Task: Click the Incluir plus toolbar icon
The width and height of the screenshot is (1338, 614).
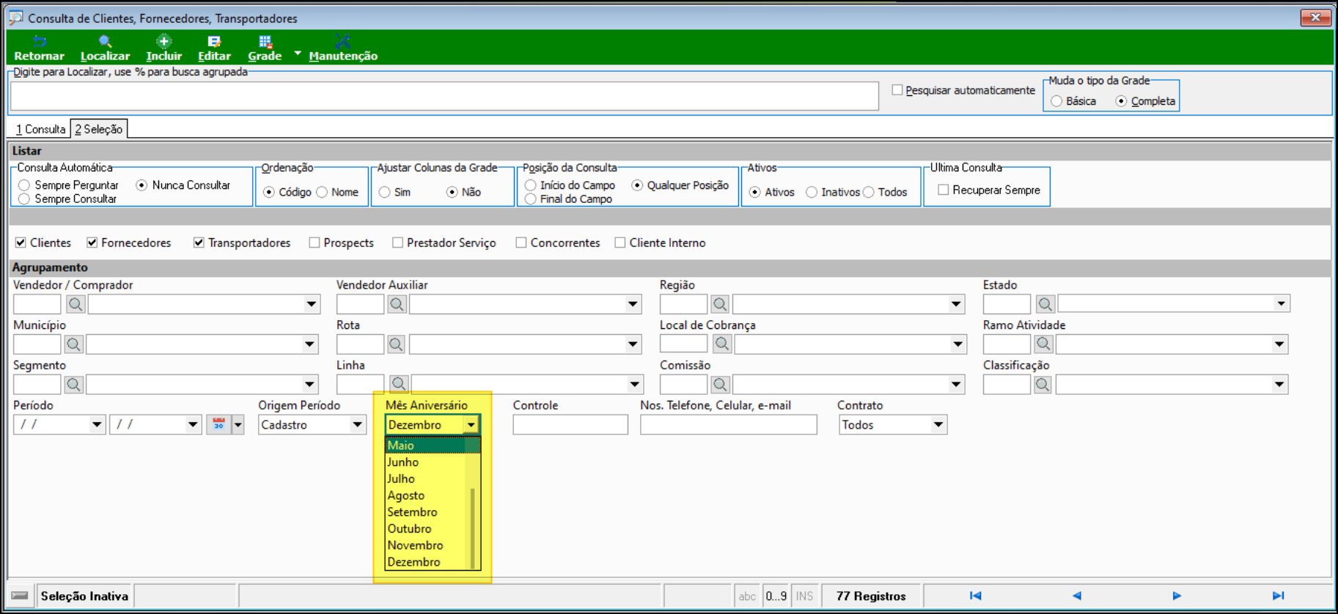Action: (163, 41)
